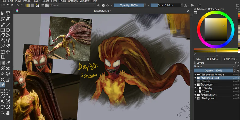The width and height of the screenshot is (240, 120).
Task: Toggle eraser mode in toolbar
Action: 99,5
